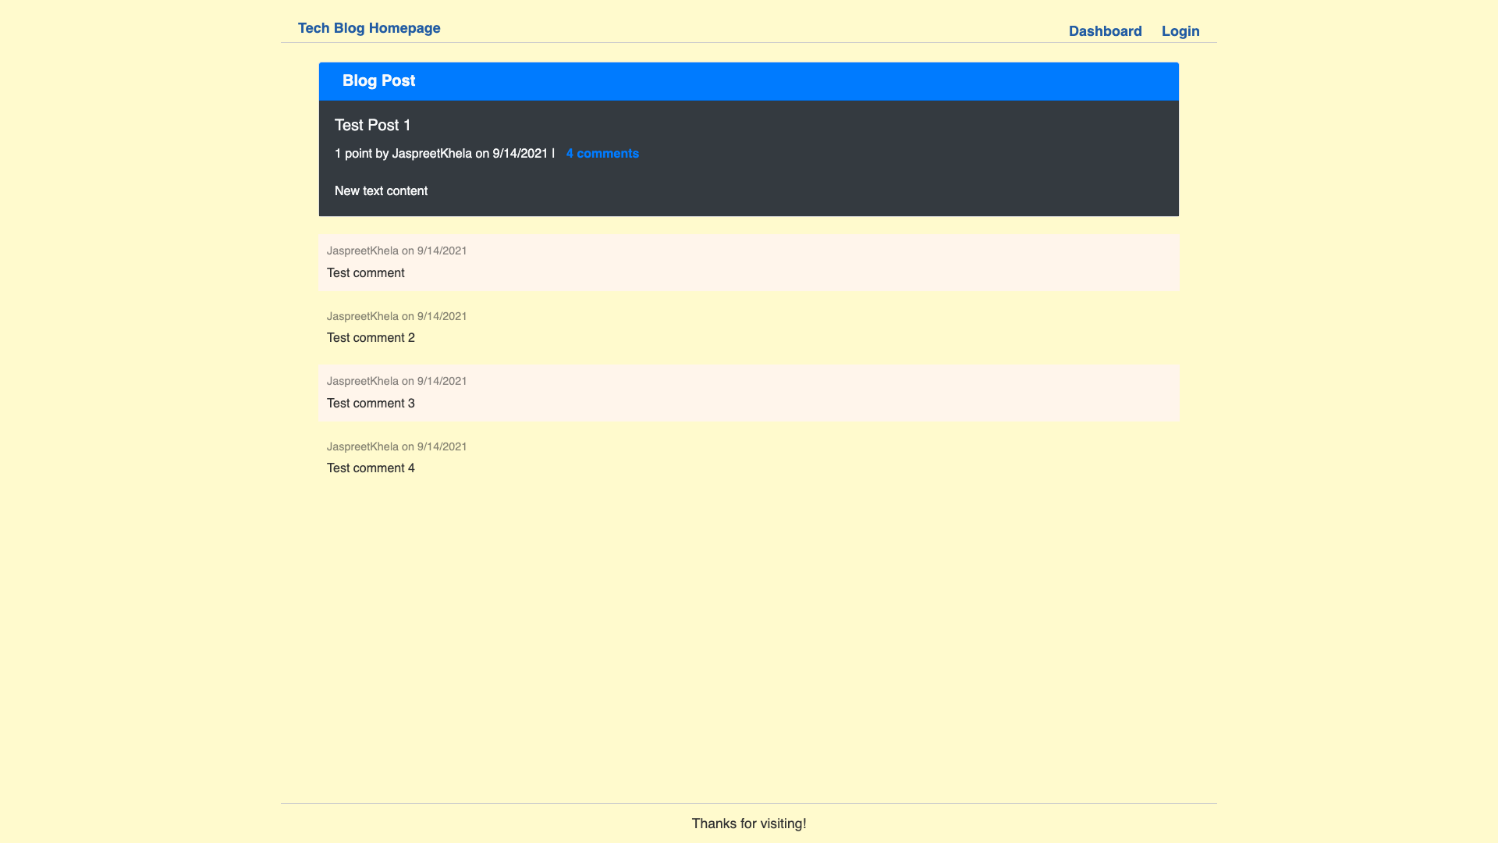The height and width of the screenshot is (843, 1498).
Task: Click JaspreetKhela on the third comment
Action: coord(361,381)
